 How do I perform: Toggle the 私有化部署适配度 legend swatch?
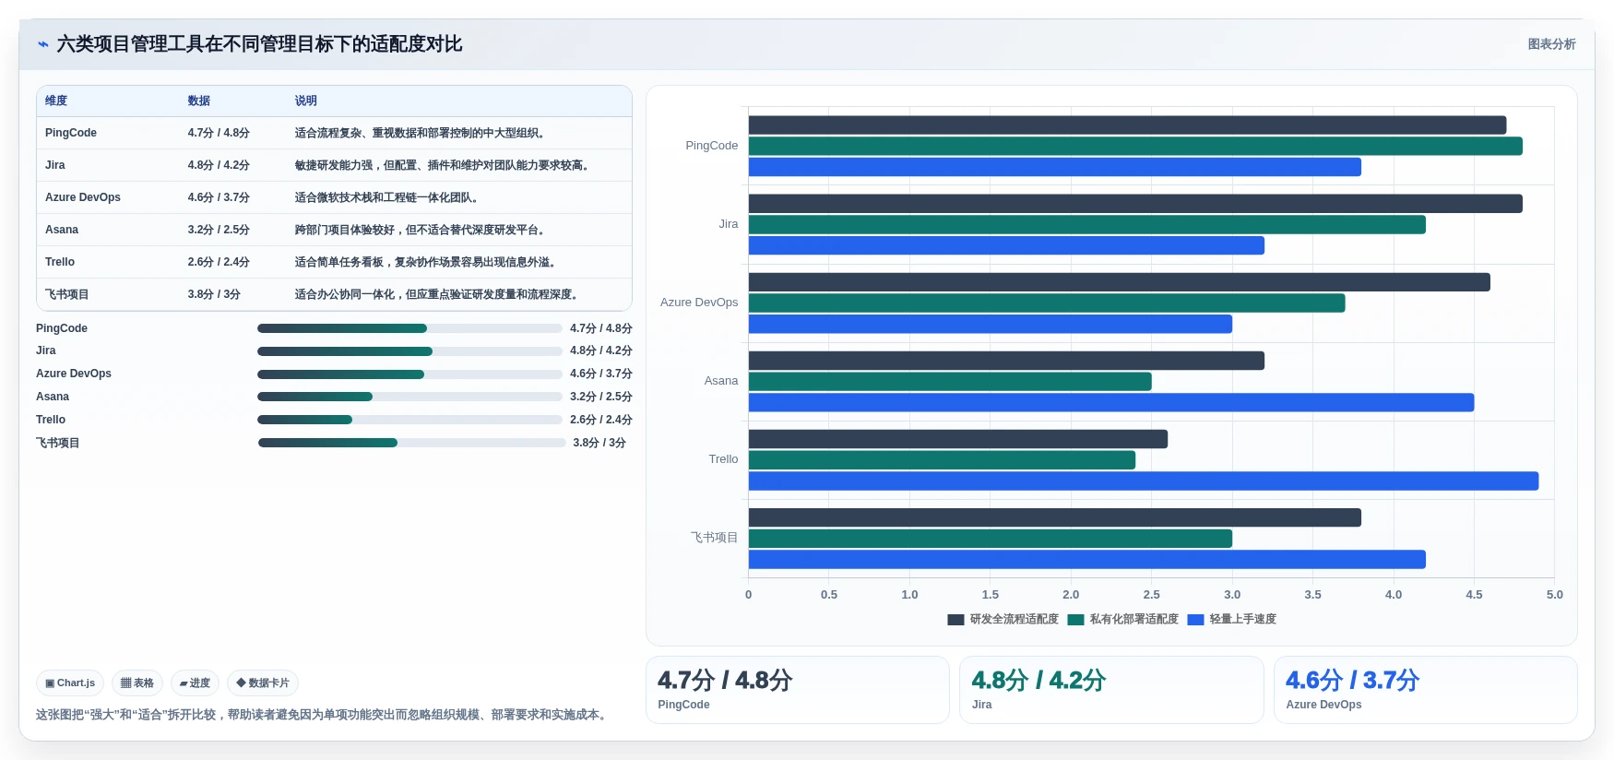1075,620
